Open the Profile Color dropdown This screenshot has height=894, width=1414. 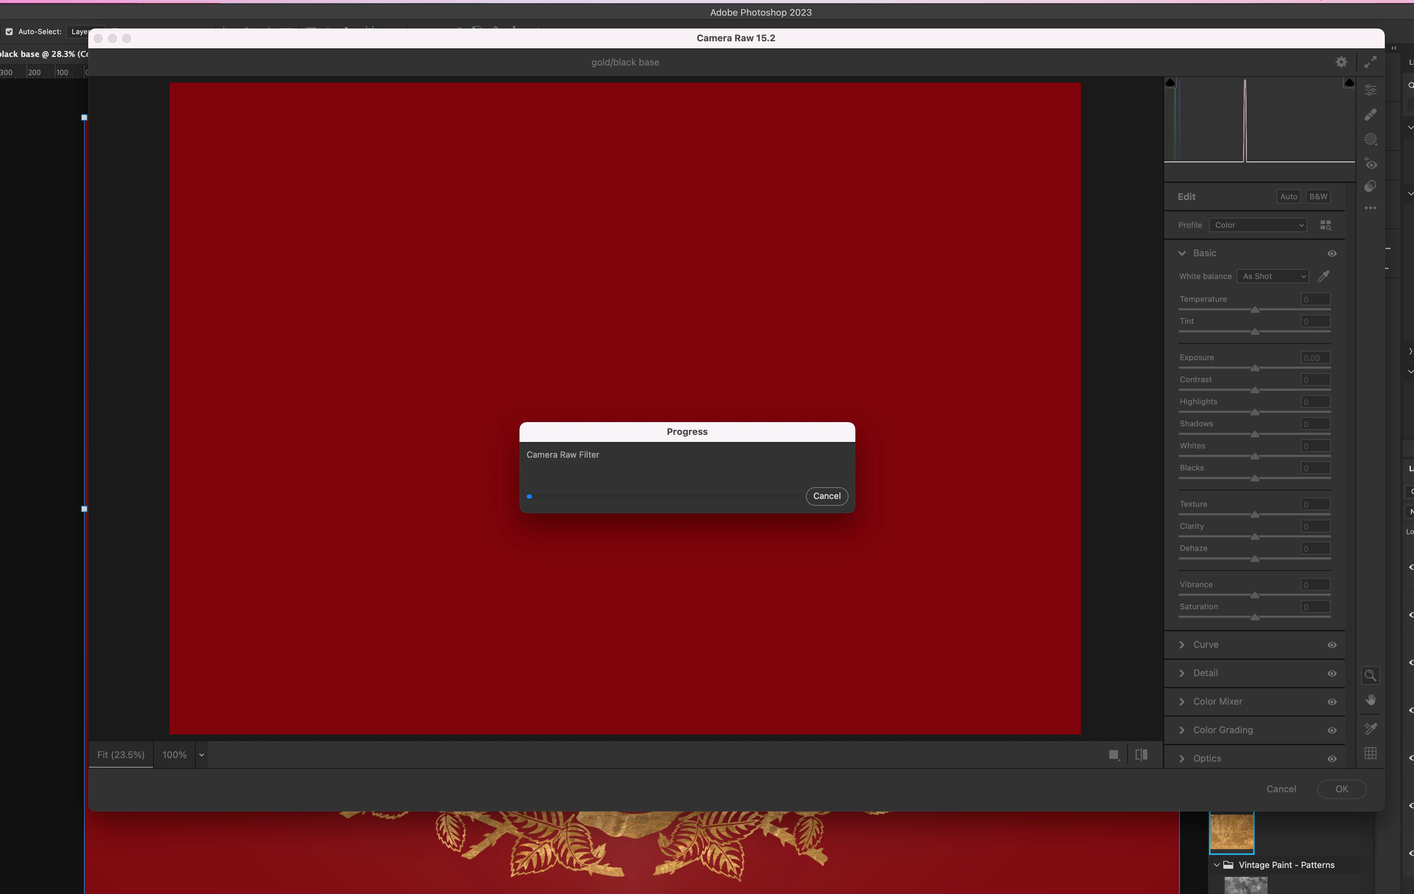1258,225
